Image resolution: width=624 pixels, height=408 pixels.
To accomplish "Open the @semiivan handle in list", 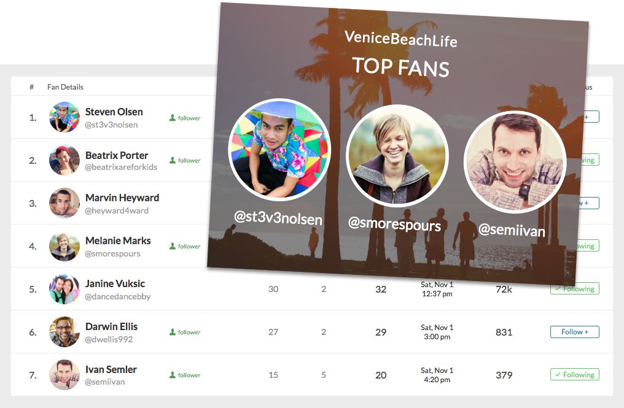I will tap(104, 382).
